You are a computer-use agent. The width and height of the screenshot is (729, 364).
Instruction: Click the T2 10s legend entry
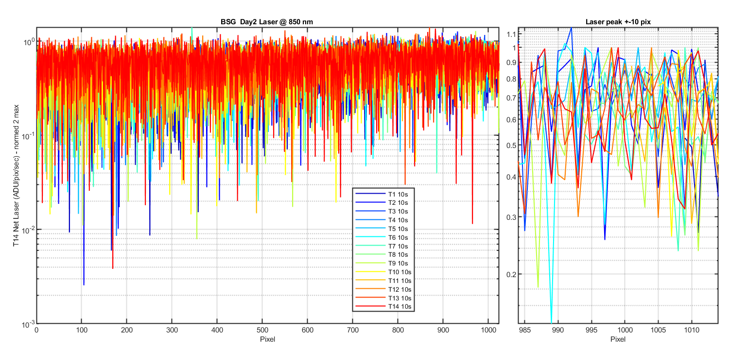point(383,203)
